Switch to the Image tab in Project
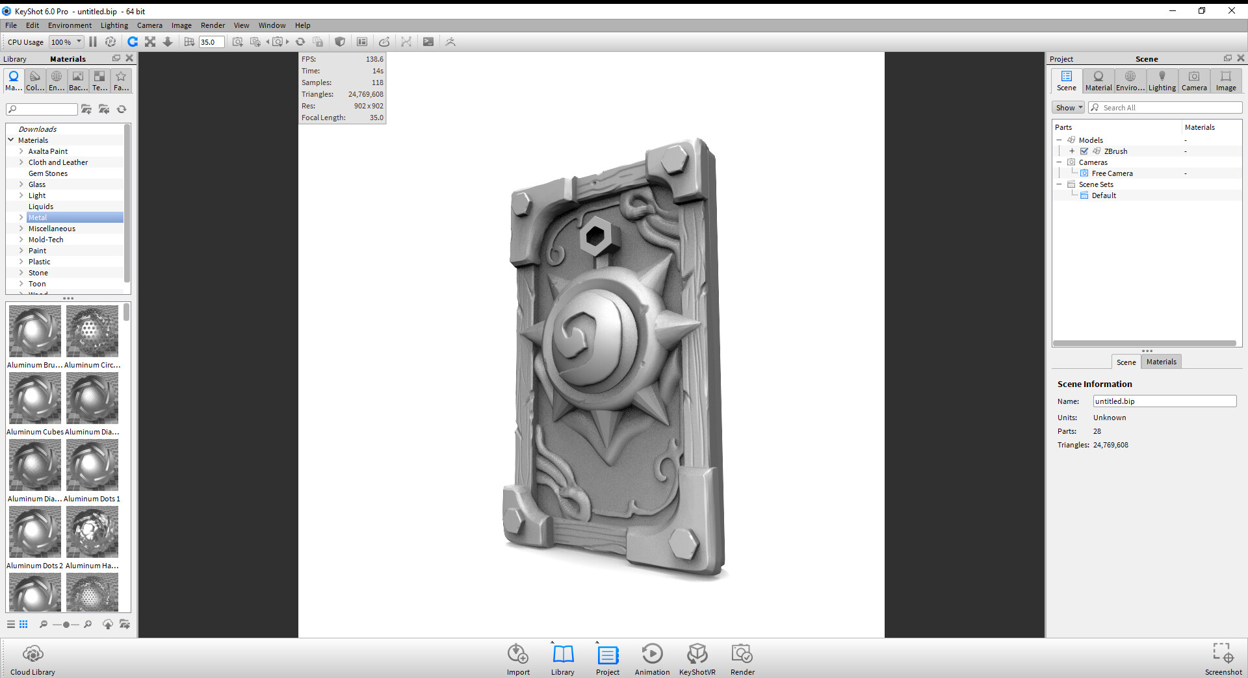Screen dimensions: 1248x678 pyautogui.click(x=1226, y=81)
